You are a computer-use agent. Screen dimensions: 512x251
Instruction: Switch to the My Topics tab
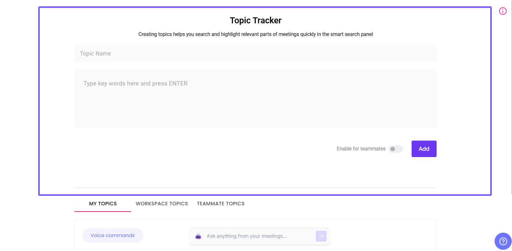point(103,204)
